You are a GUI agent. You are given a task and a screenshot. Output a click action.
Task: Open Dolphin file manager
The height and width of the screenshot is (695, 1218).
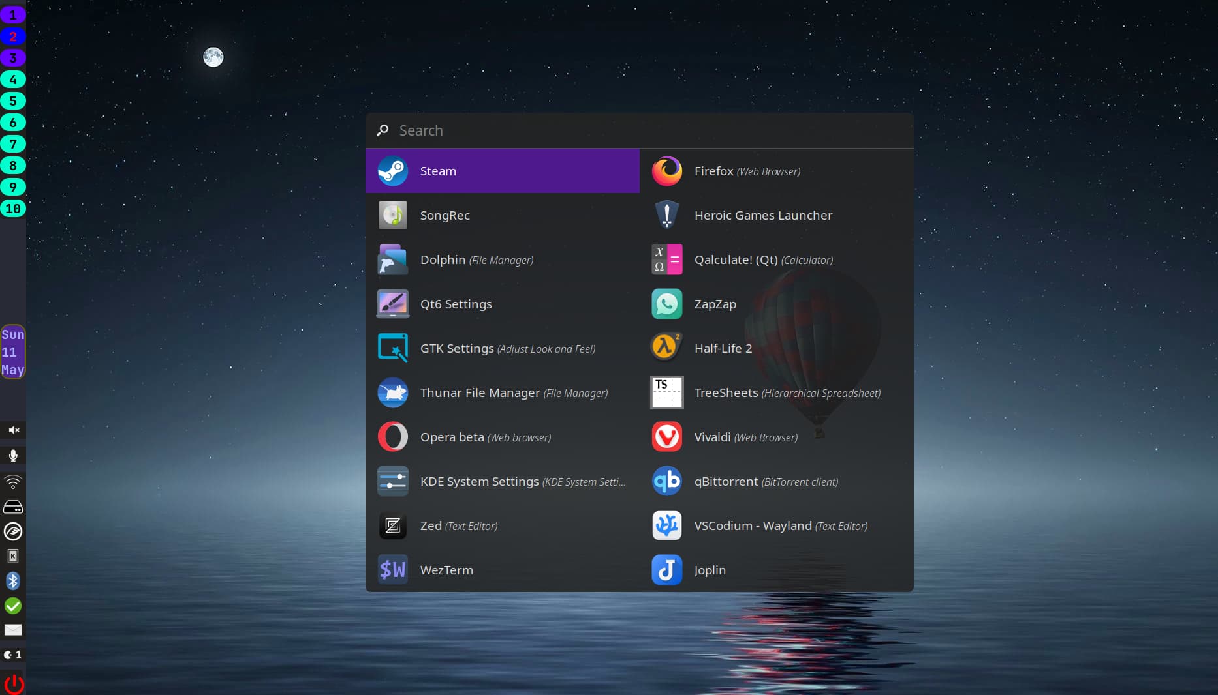click(503, 259)
